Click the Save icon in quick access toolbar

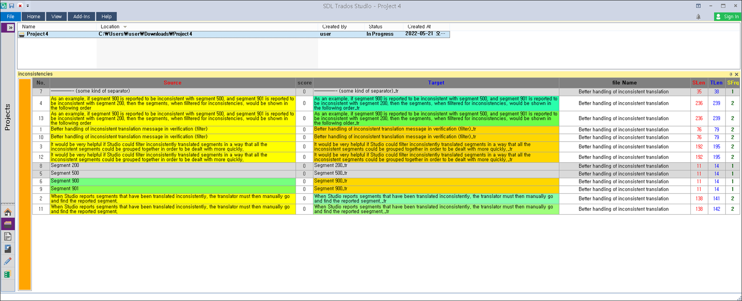(12, 6)
